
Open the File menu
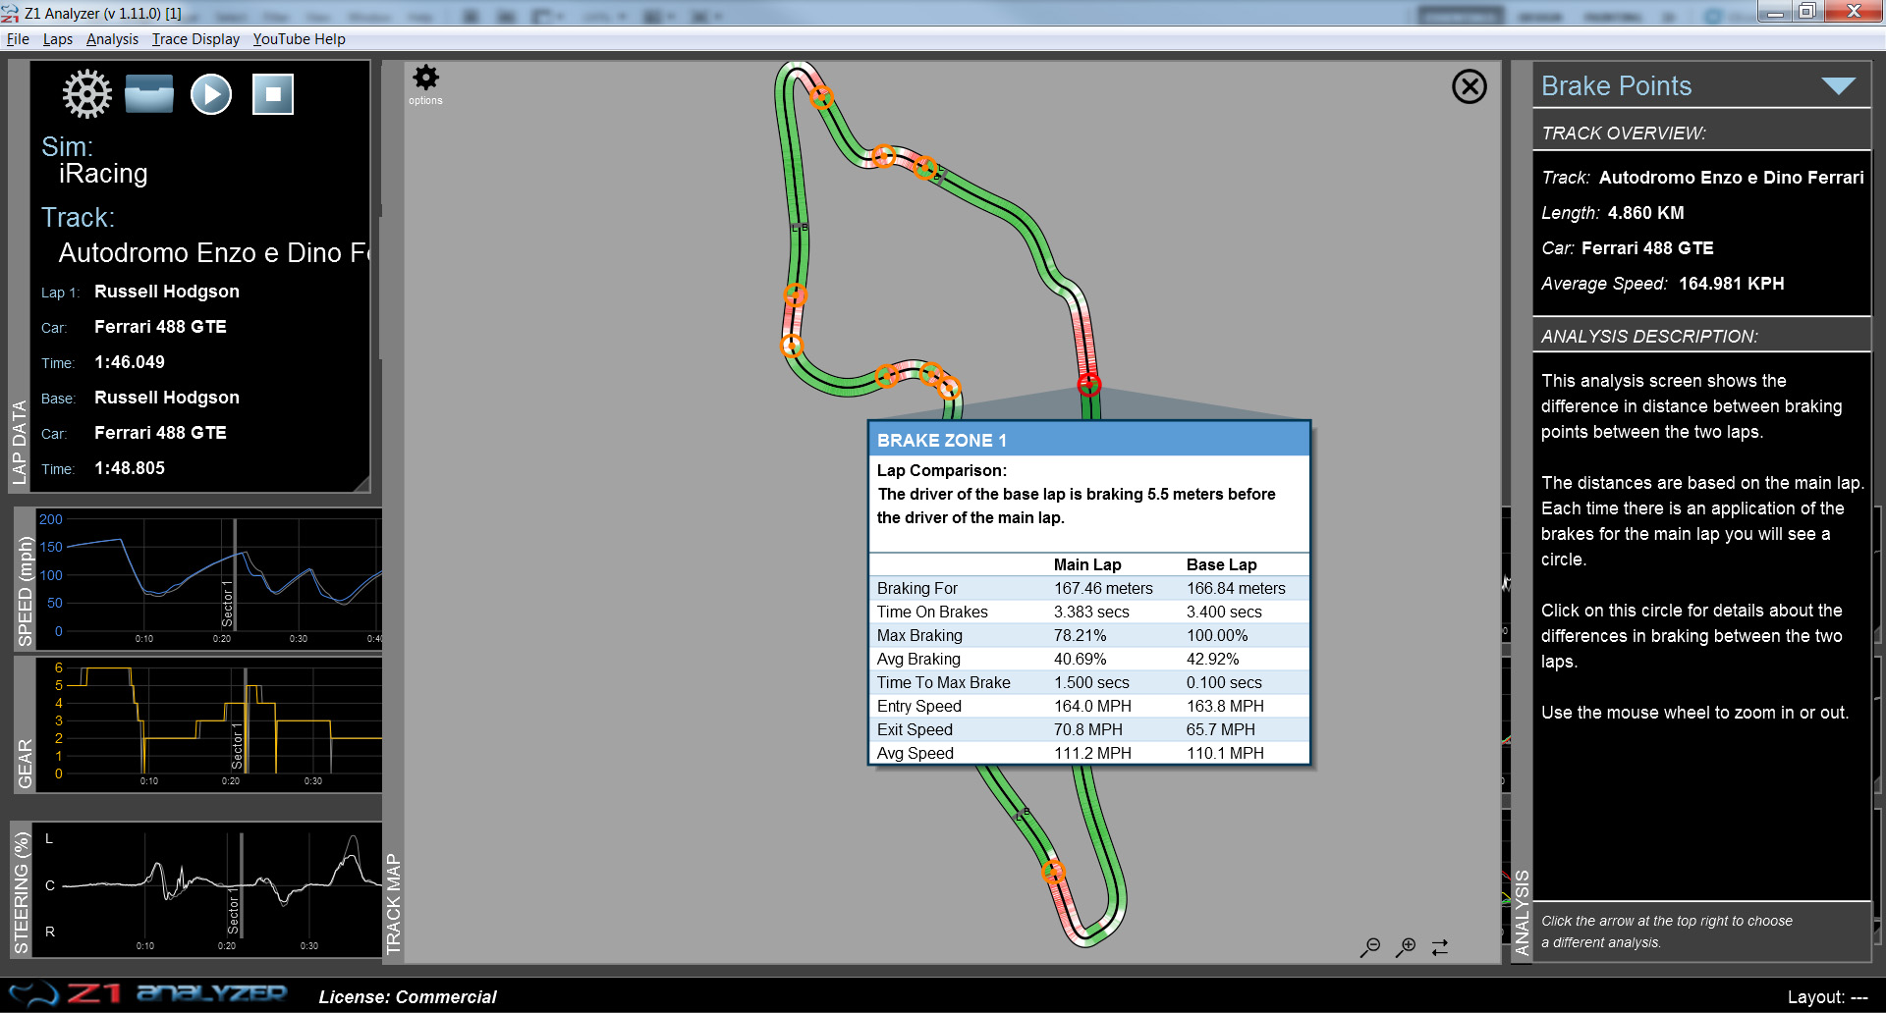click(18, 39)
